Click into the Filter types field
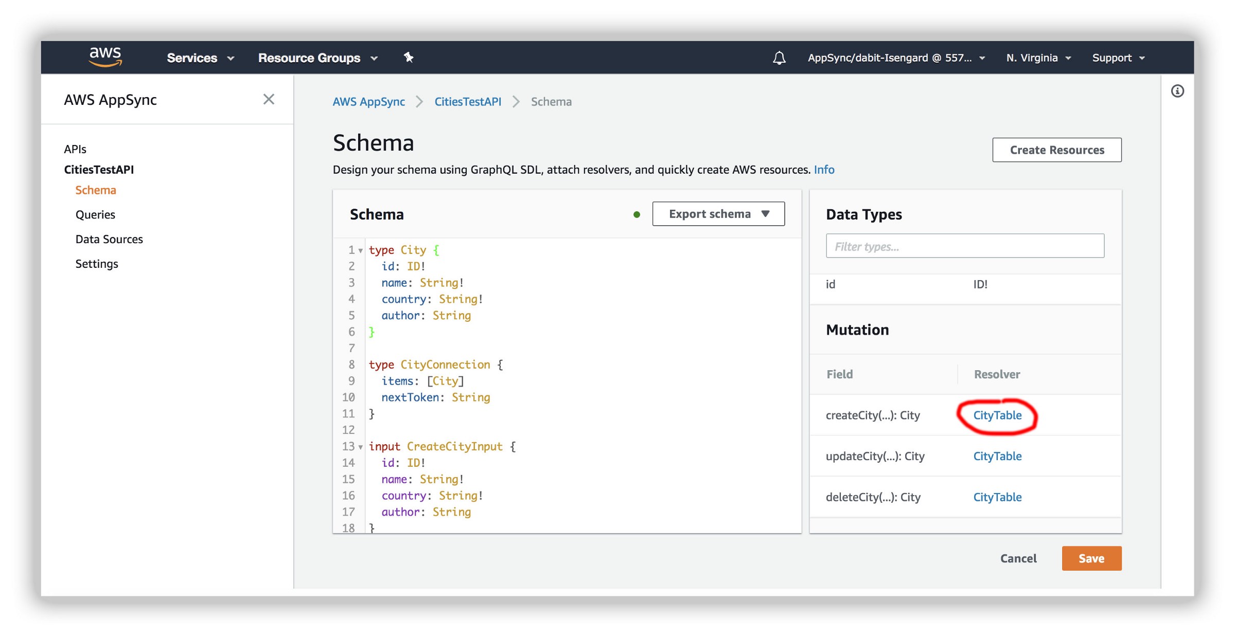This screenshot has height=637, width=1235. (x=965, y=246)
